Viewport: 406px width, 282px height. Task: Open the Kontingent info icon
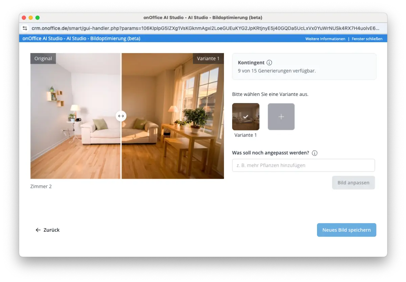[x=269, y=63]
